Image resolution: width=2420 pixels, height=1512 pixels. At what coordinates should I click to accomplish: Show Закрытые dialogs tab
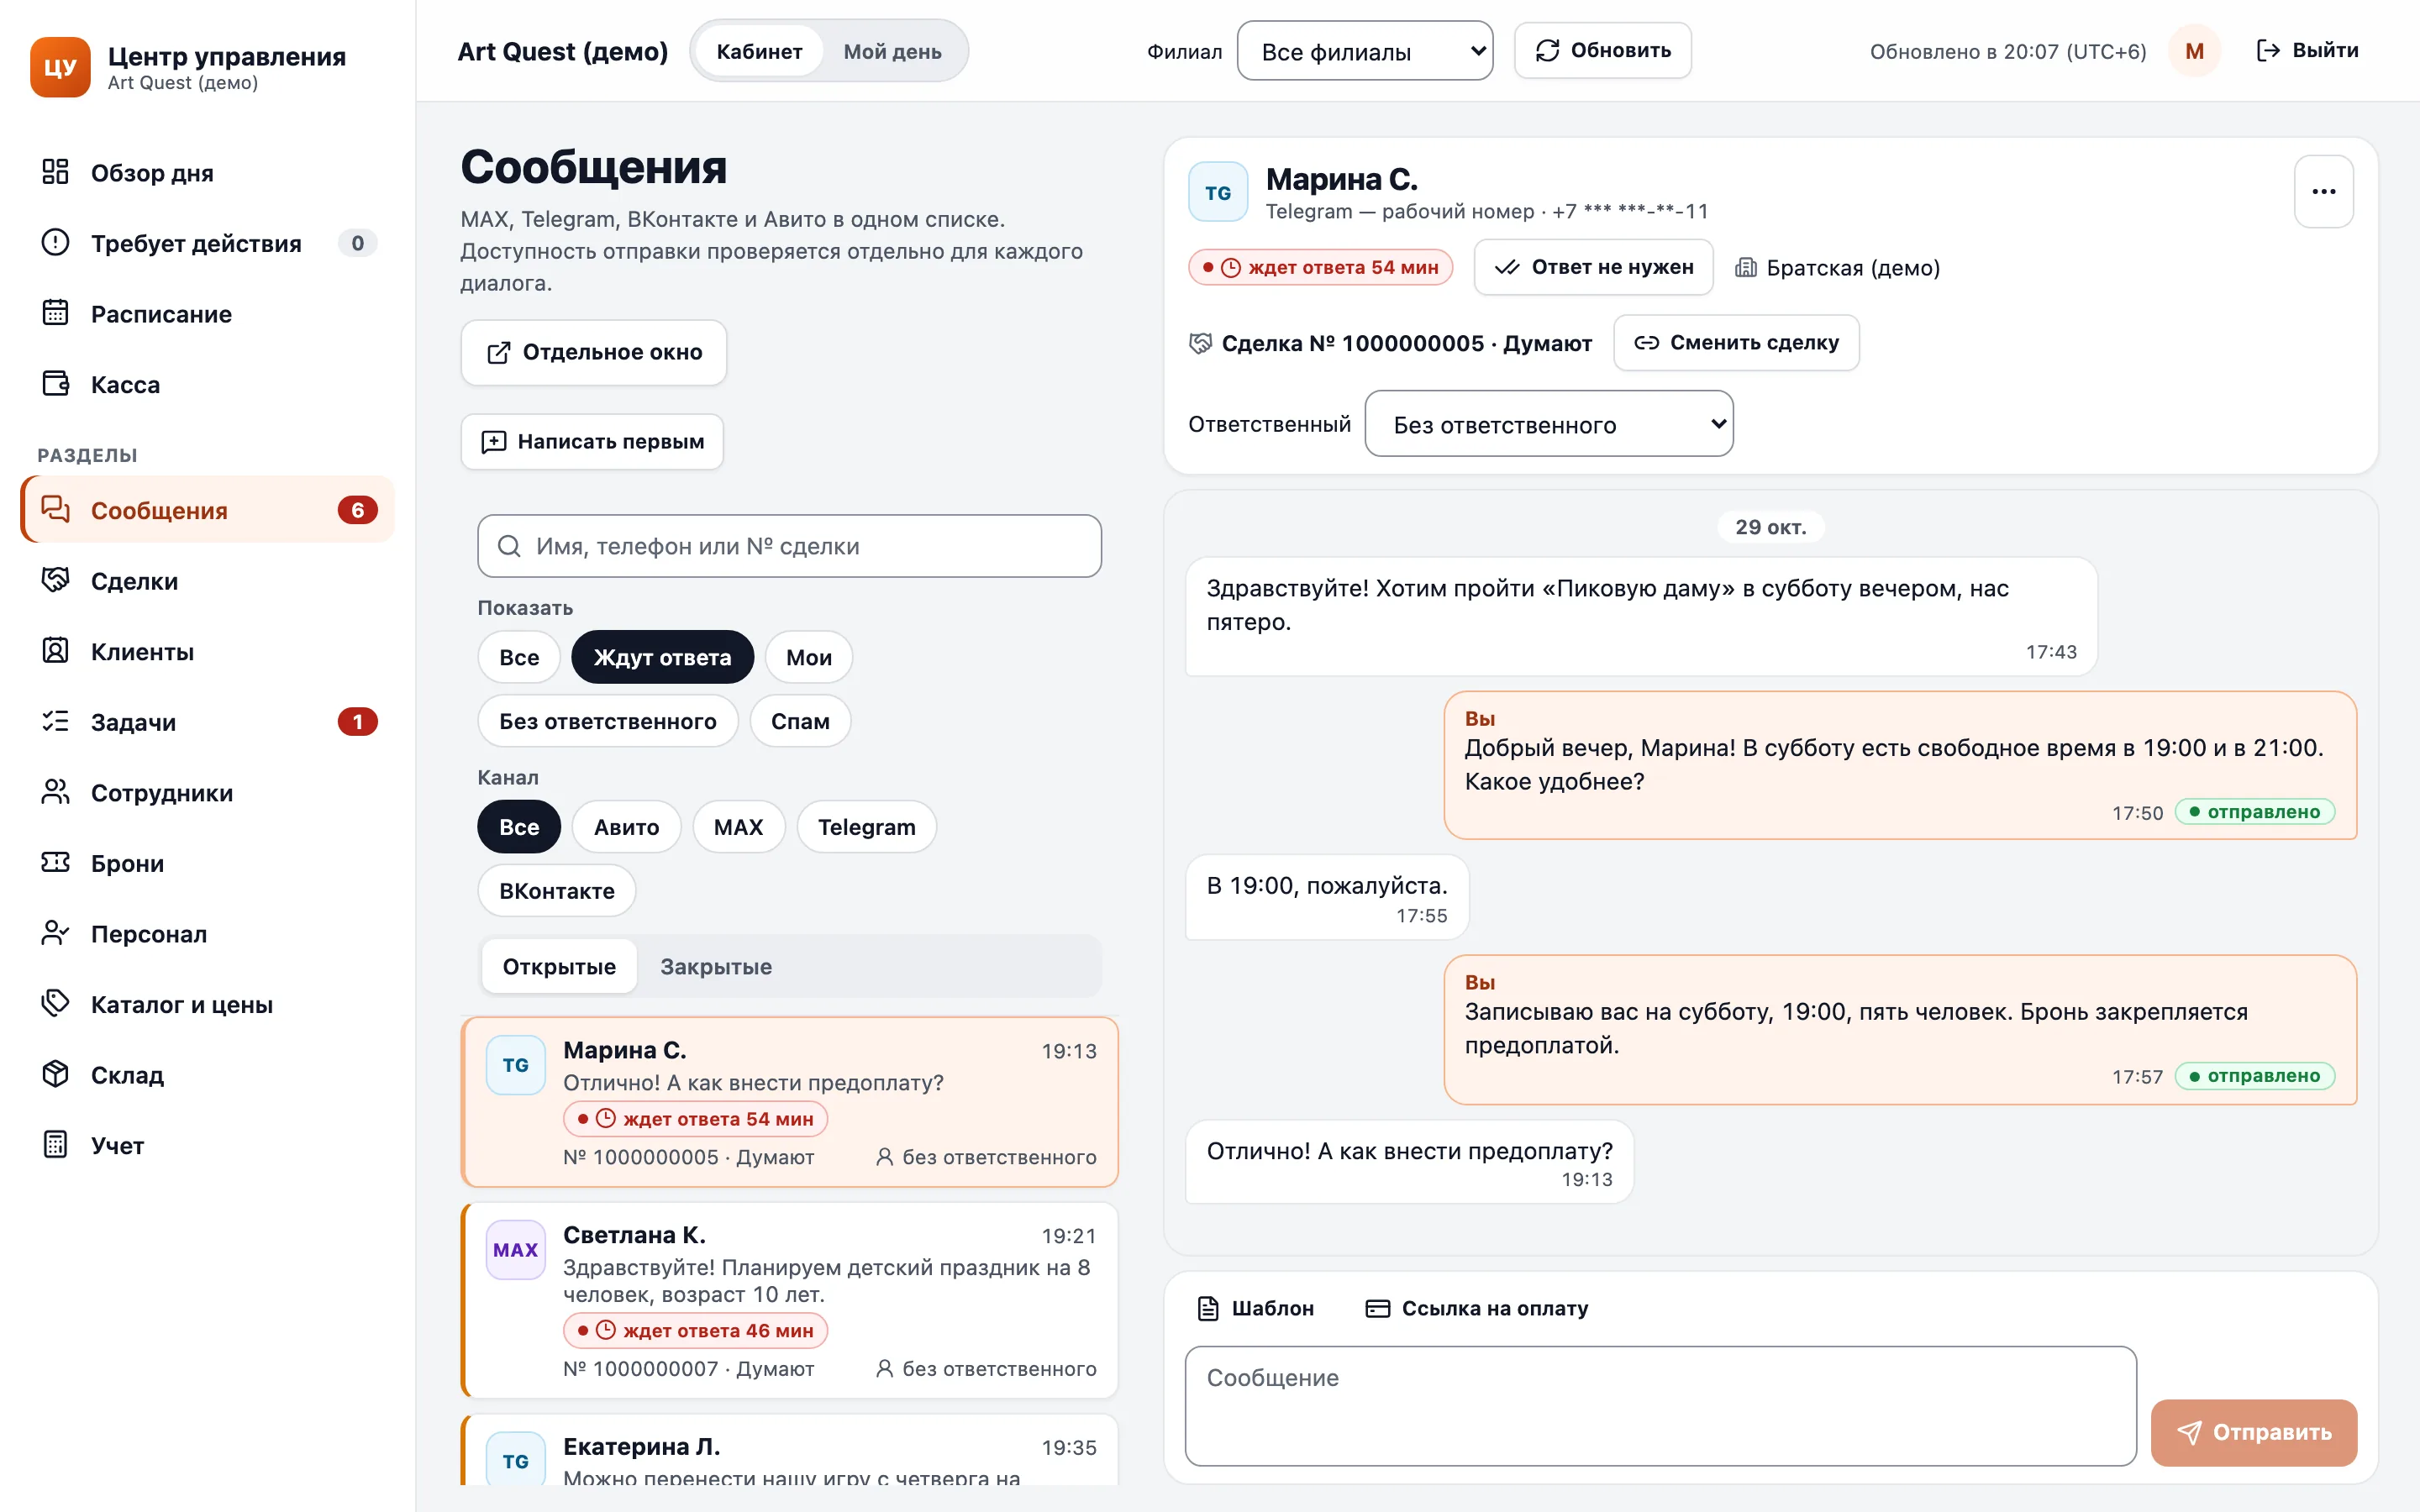716,967
